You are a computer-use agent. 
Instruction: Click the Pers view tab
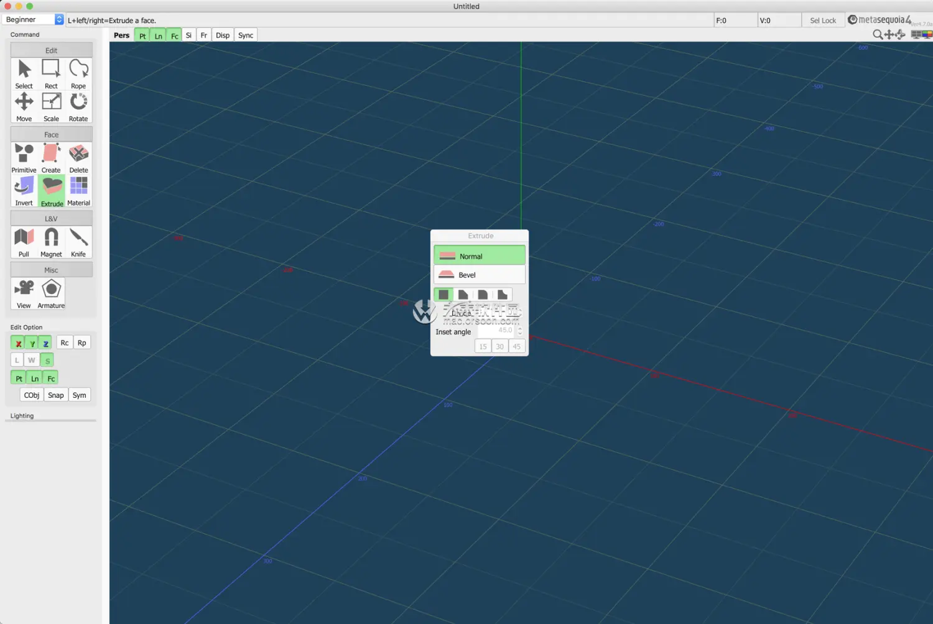click(x=122, y=35)
